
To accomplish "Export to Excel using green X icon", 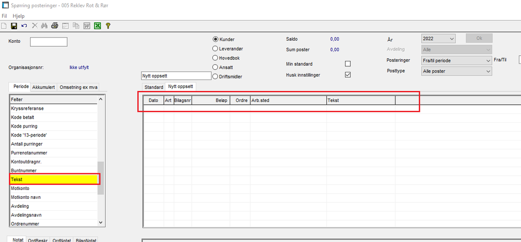I will (98, 26).
